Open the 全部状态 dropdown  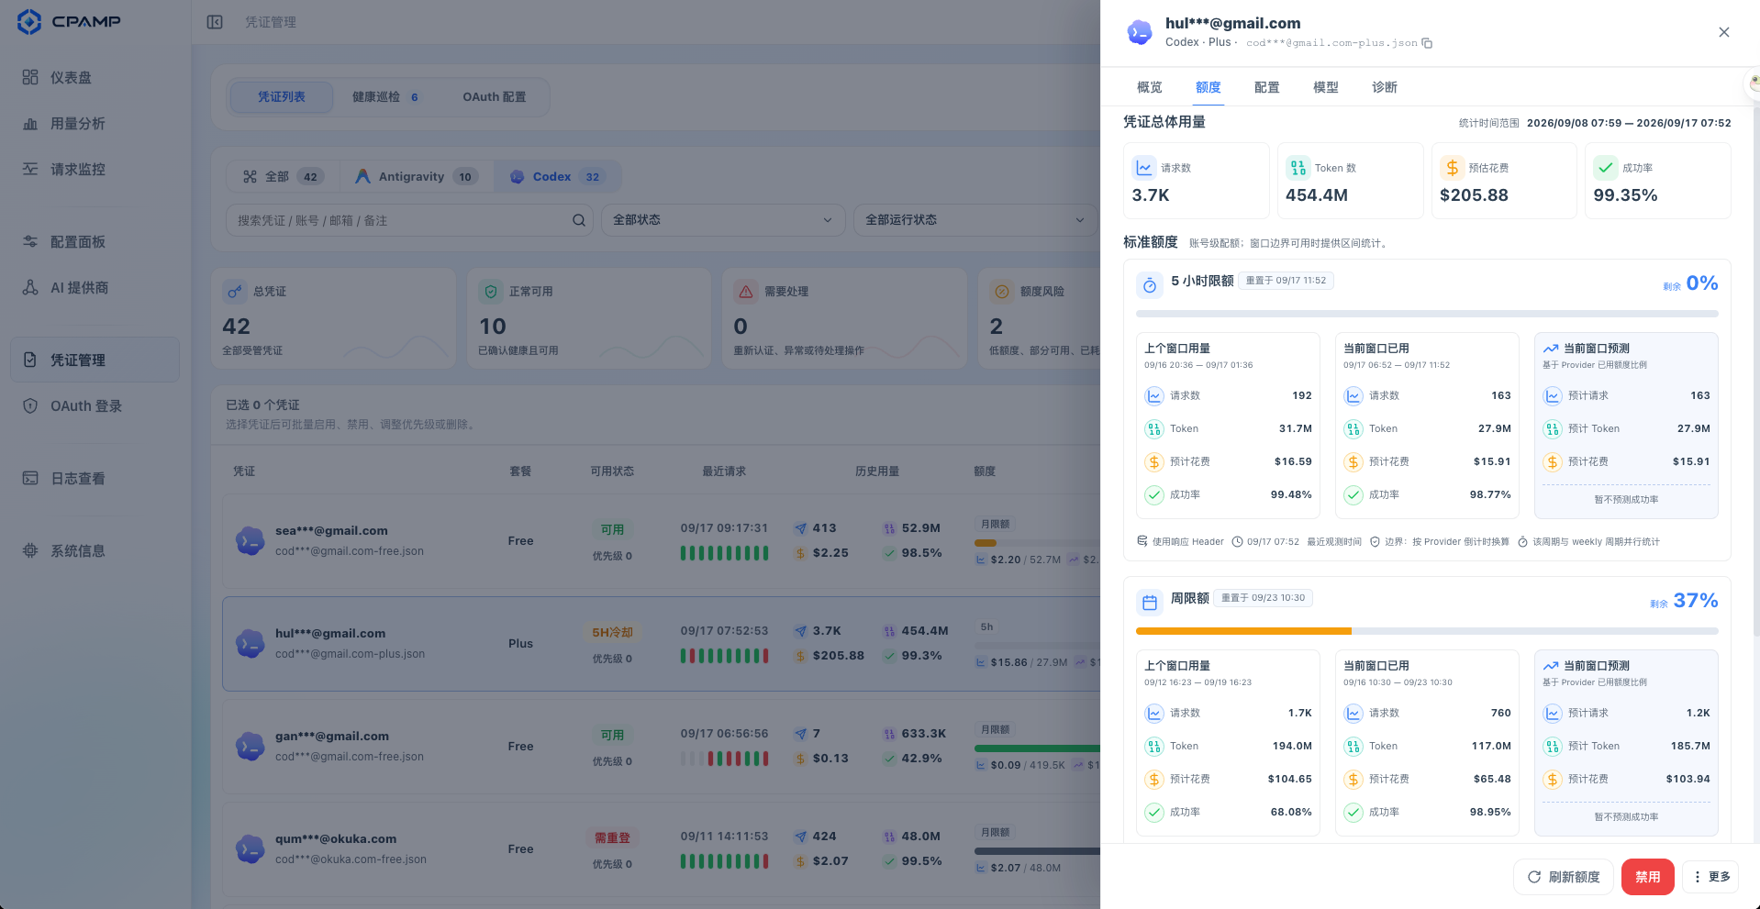(722, 220)
